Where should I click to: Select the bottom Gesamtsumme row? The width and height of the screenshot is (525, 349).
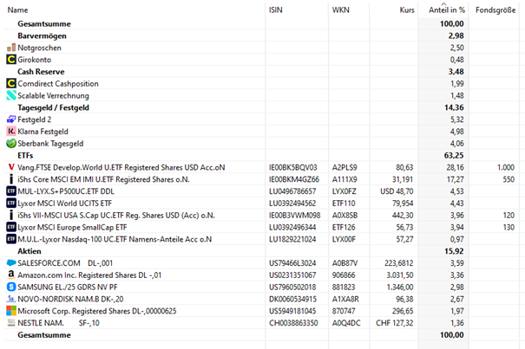click(261, 335)
